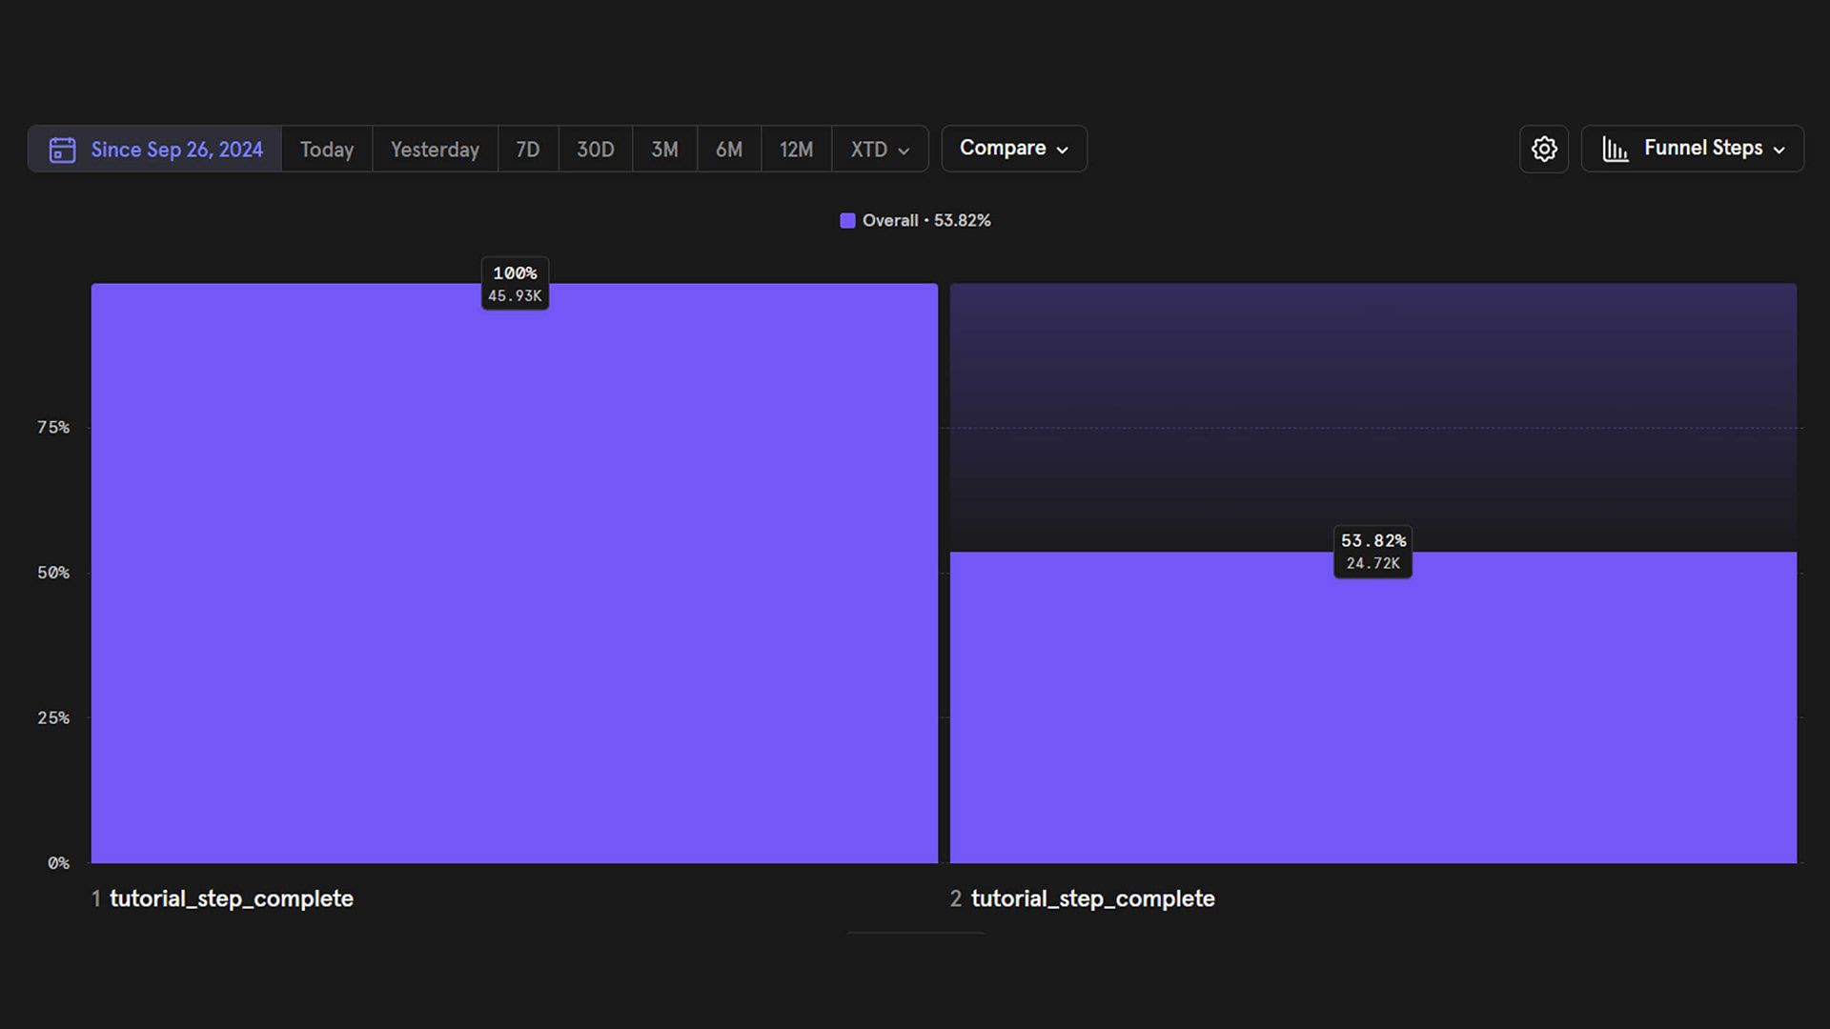Click the bar chart icon beside Funnel Steps
This screenshot has height=1029, width=1830.
(1616, 150)
